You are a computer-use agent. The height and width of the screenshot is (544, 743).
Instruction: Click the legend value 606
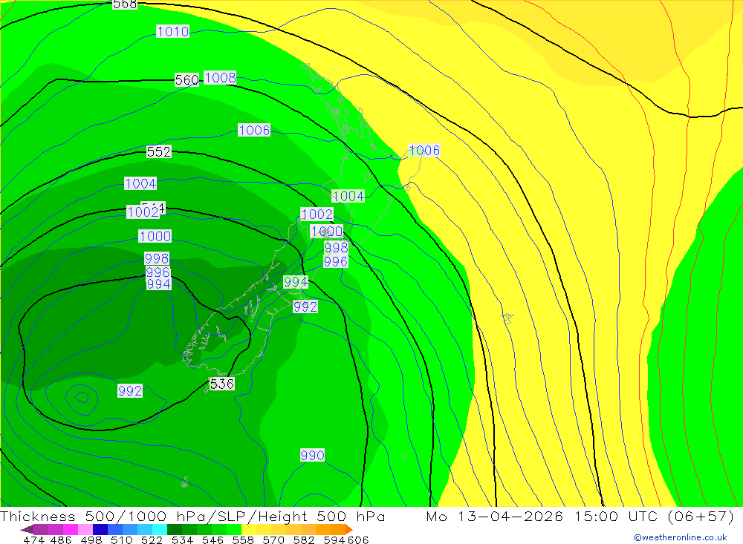click(358, 540)
